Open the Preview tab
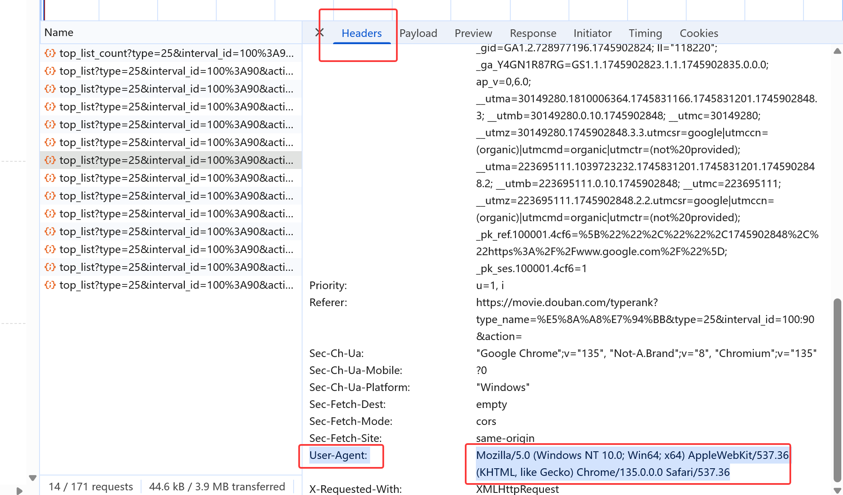Viewport: 843px width, 495px height. pos(473,33)
